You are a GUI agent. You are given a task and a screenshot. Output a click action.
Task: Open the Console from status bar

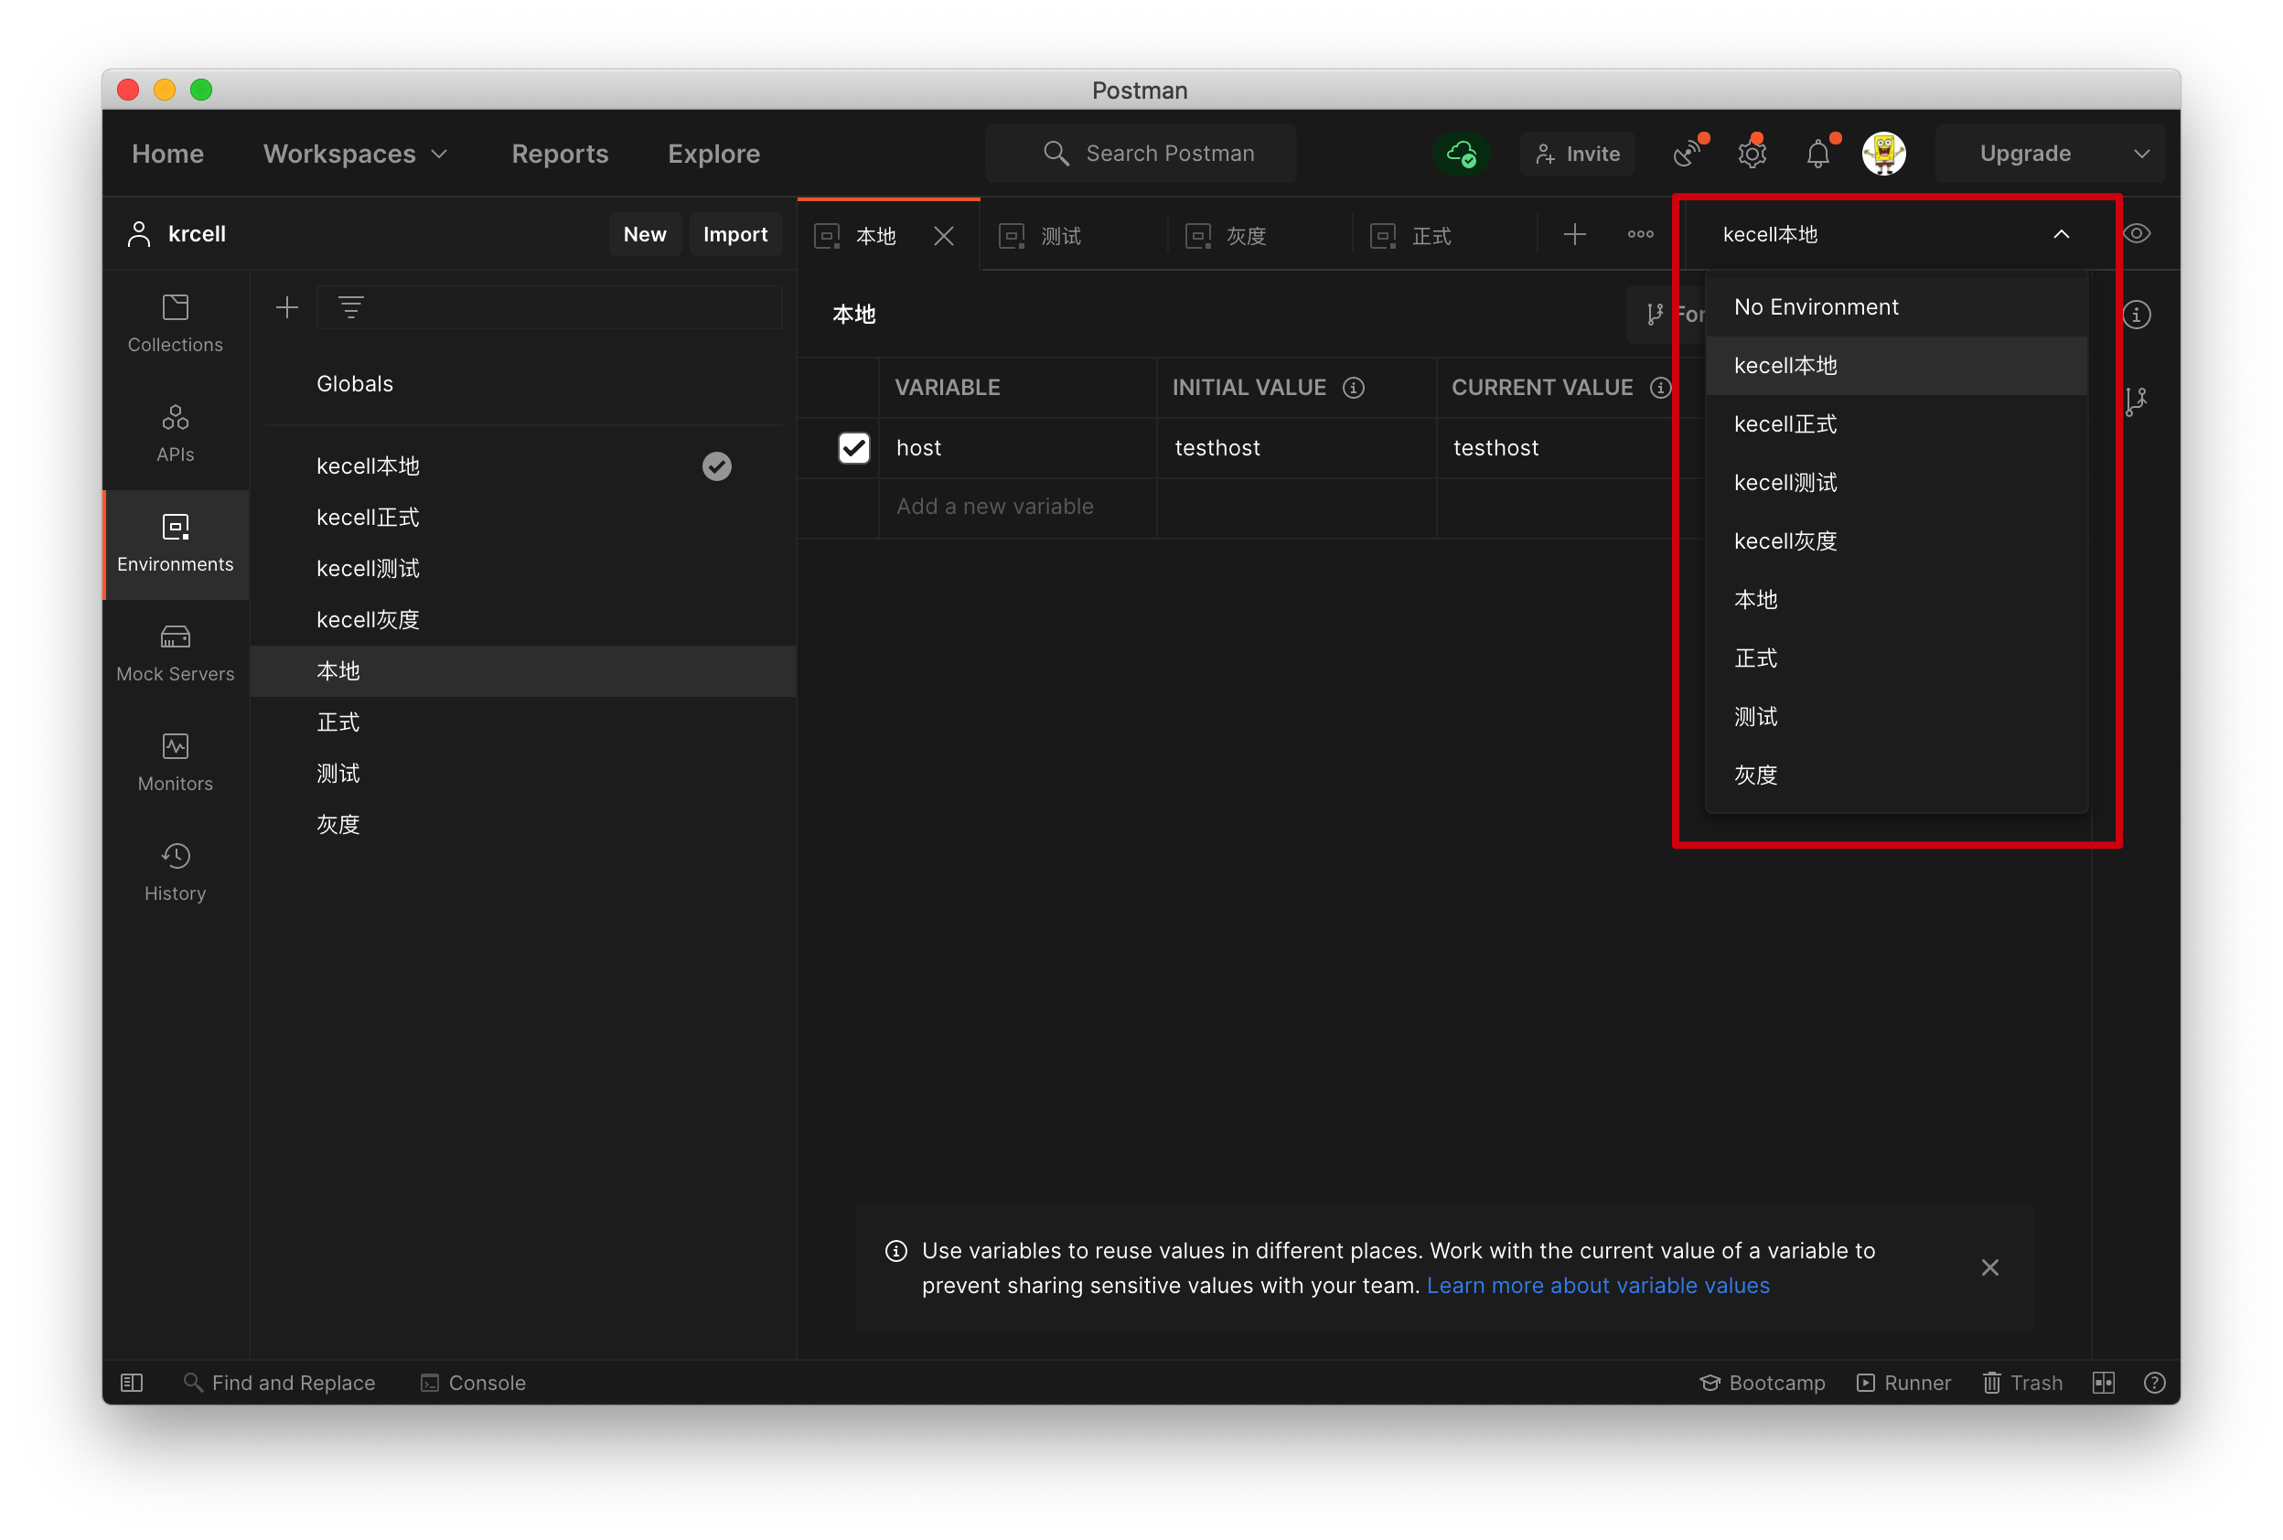474,1382
